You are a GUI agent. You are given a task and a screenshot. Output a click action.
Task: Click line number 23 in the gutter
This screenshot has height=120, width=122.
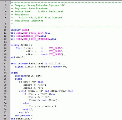click(5, 70)
